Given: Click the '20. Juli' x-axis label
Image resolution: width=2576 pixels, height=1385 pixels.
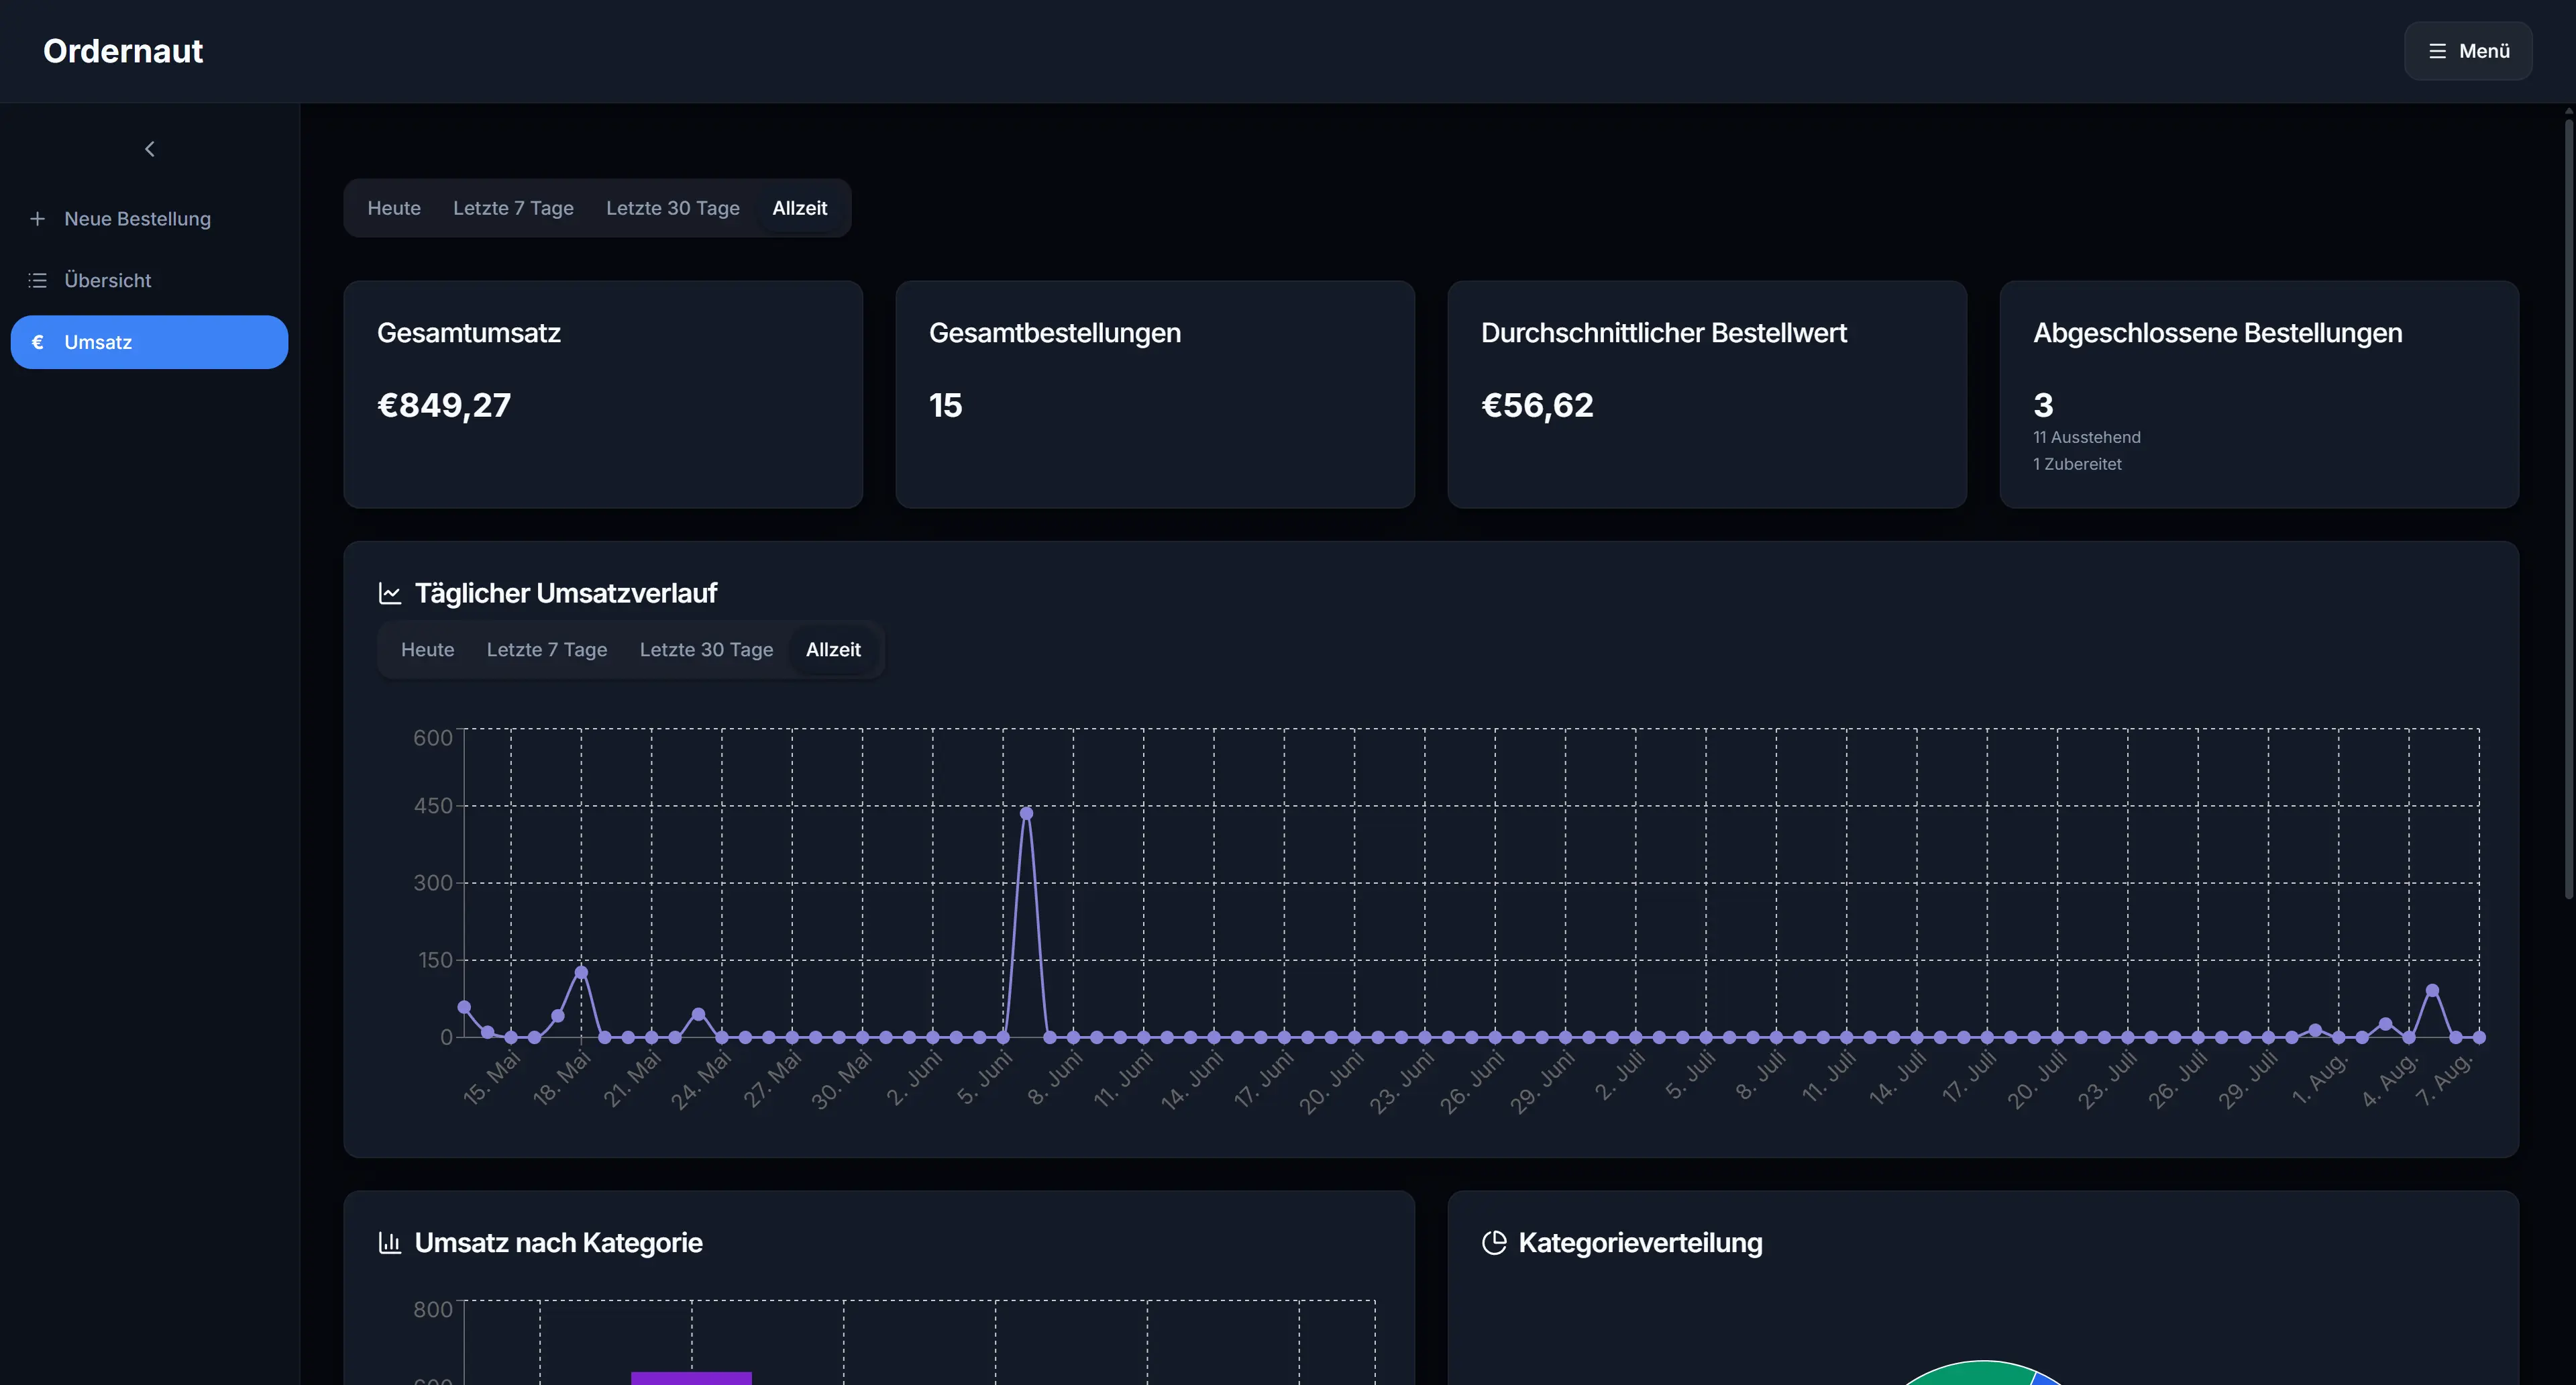Looking at the screenshot, I should click(2037, 1079).
